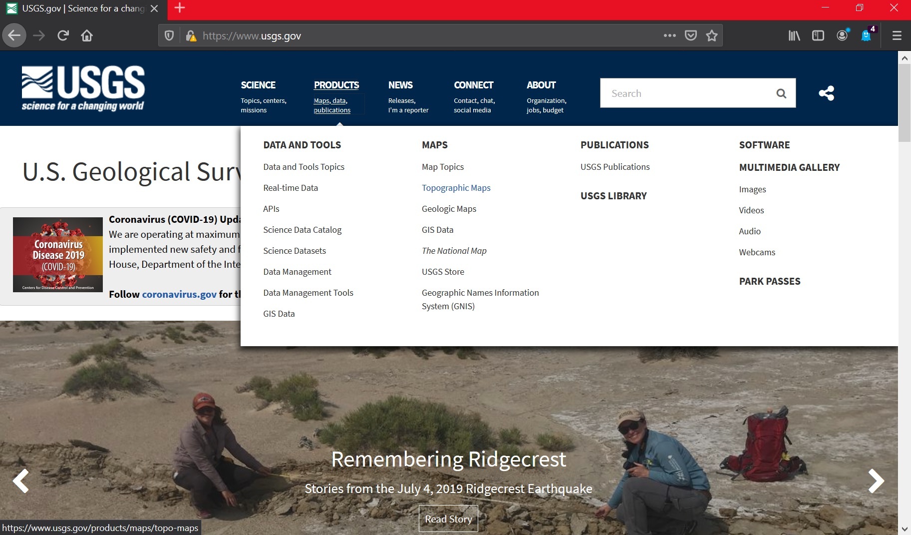Toggle the browser sidebar

[818, 35]
